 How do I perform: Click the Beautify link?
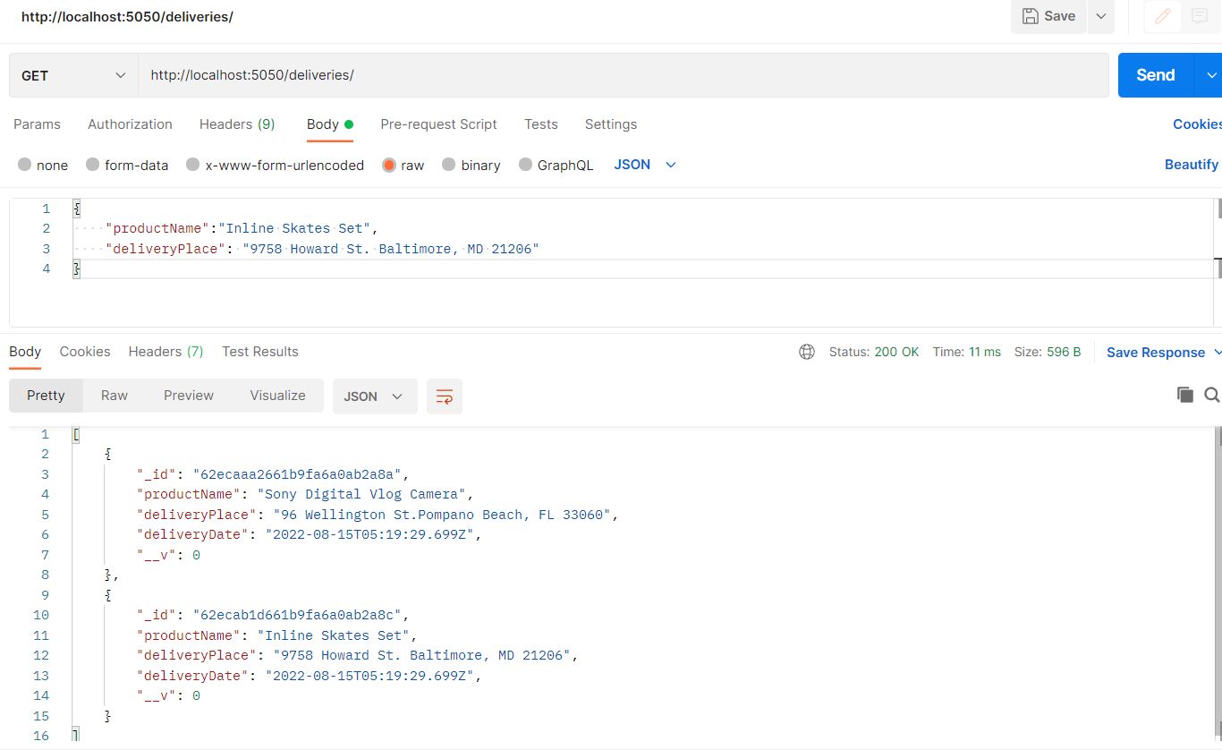click(1191, 165)
